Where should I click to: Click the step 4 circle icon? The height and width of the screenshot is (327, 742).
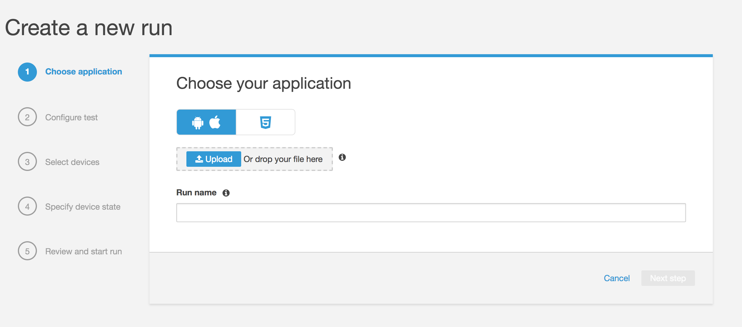click(27, 206)
